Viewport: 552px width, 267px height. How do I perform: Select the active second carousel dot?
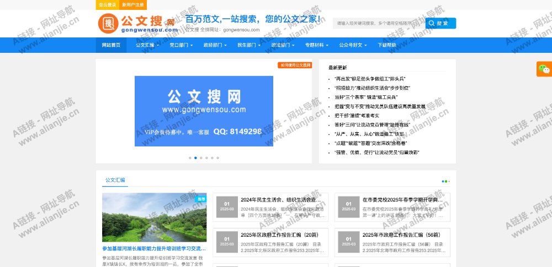click(196, 158)
